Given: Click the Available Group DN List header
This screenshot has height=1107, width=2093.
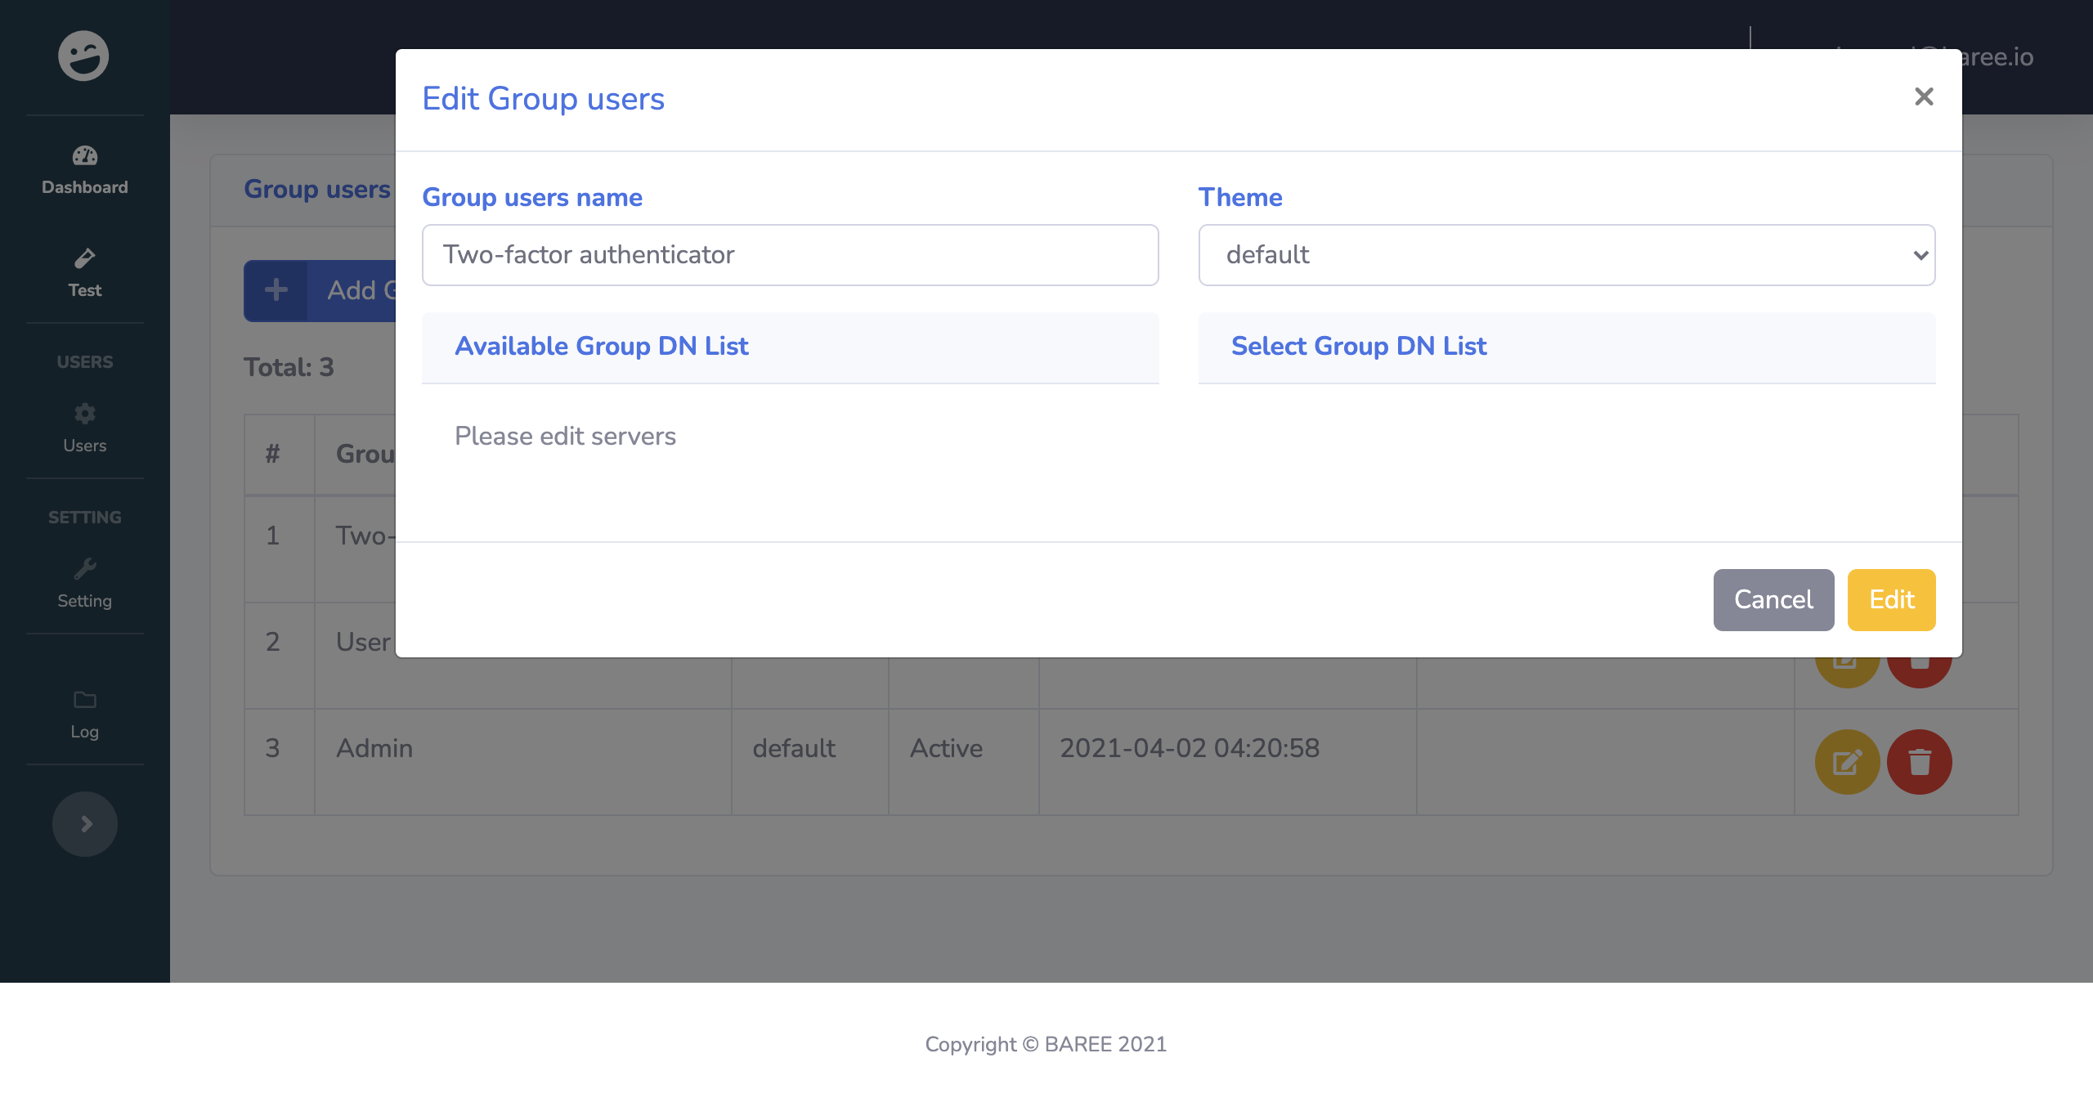Looking at the screenshot, I should pos(602,346).
